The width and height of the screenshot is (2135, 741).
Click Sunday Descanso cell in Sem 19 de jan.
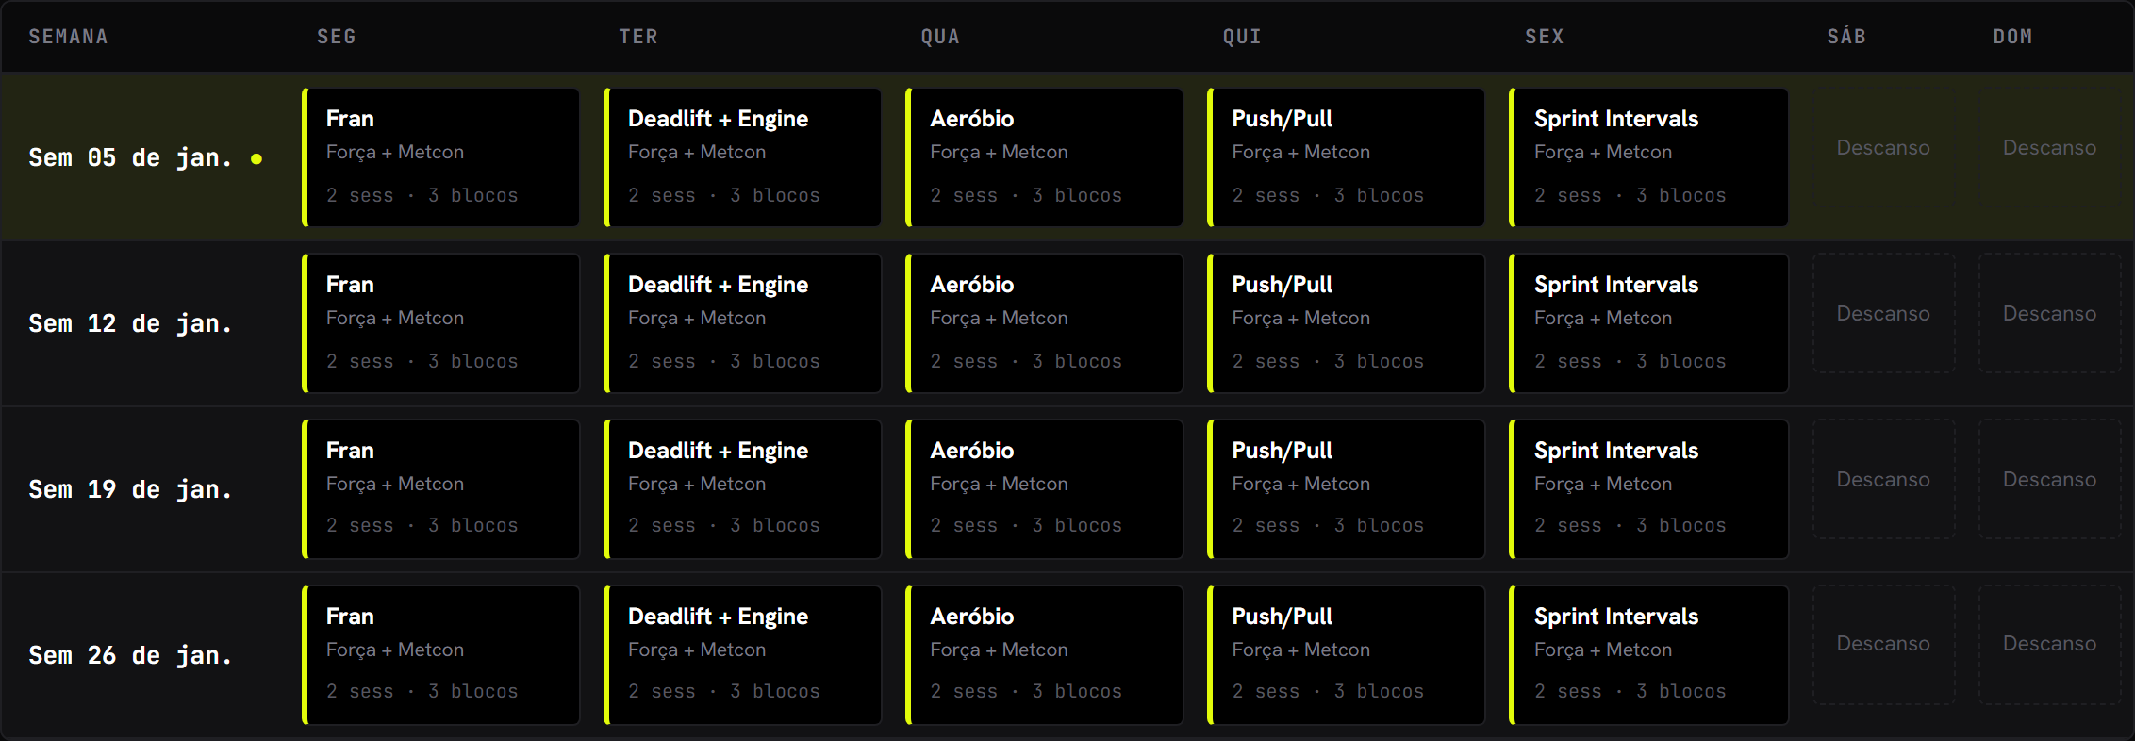coord(2050,479)
